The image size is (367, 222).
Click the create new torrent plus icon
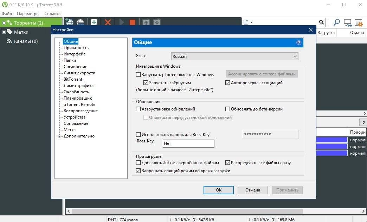coord(94,22)
